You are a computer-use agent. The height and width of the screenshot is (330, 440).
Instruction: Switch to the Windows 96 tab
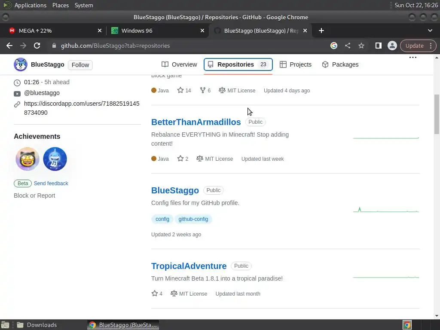(157, 31)
